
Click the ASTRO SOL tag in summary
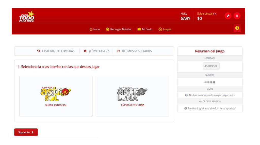pyautogui.click(x=211, y=66)
